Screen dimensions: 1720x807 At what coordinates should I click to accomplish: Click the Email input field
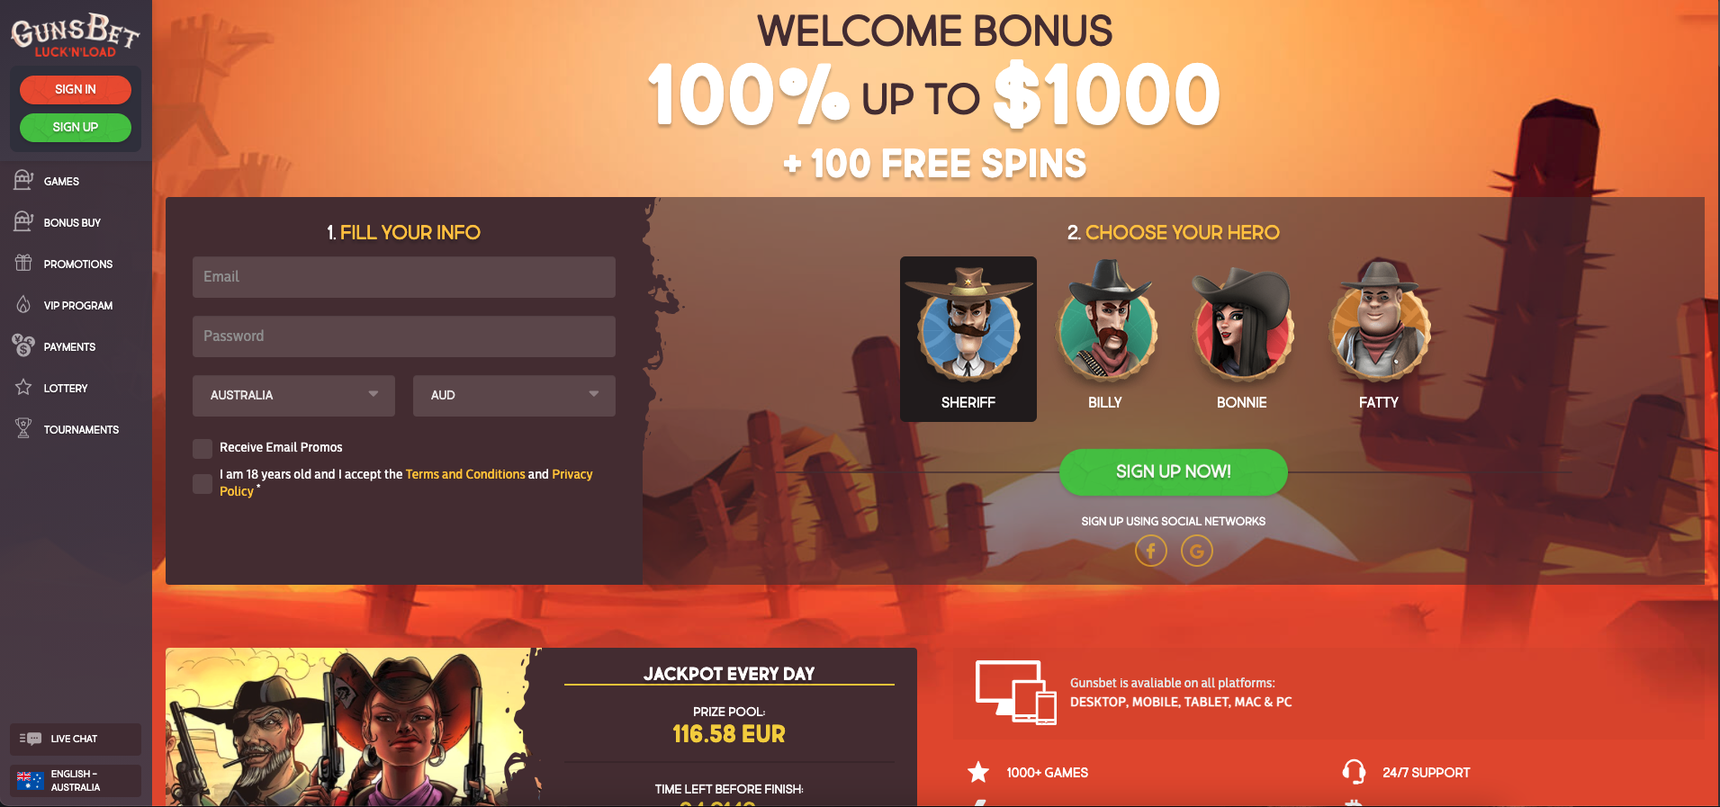click(404, 277)
